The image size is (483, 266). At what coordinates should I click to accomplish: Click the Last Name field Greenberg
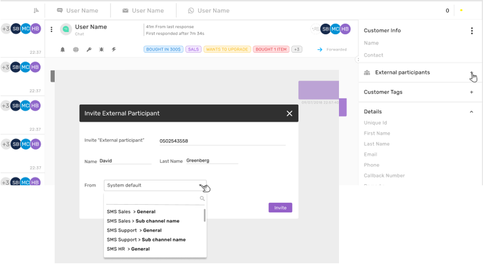[212, 160]
